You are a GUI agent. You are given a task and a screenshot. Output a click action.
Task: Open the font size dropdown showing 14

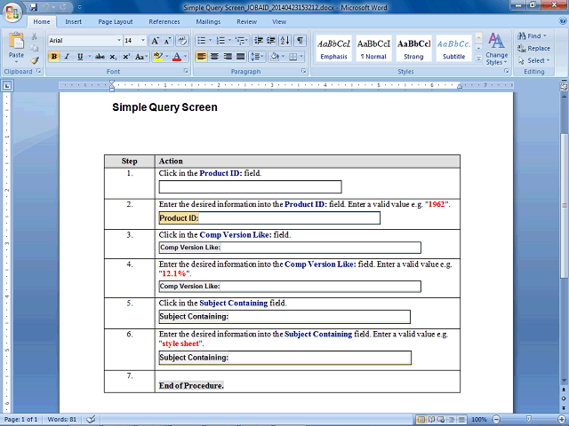tap(143, 40)
